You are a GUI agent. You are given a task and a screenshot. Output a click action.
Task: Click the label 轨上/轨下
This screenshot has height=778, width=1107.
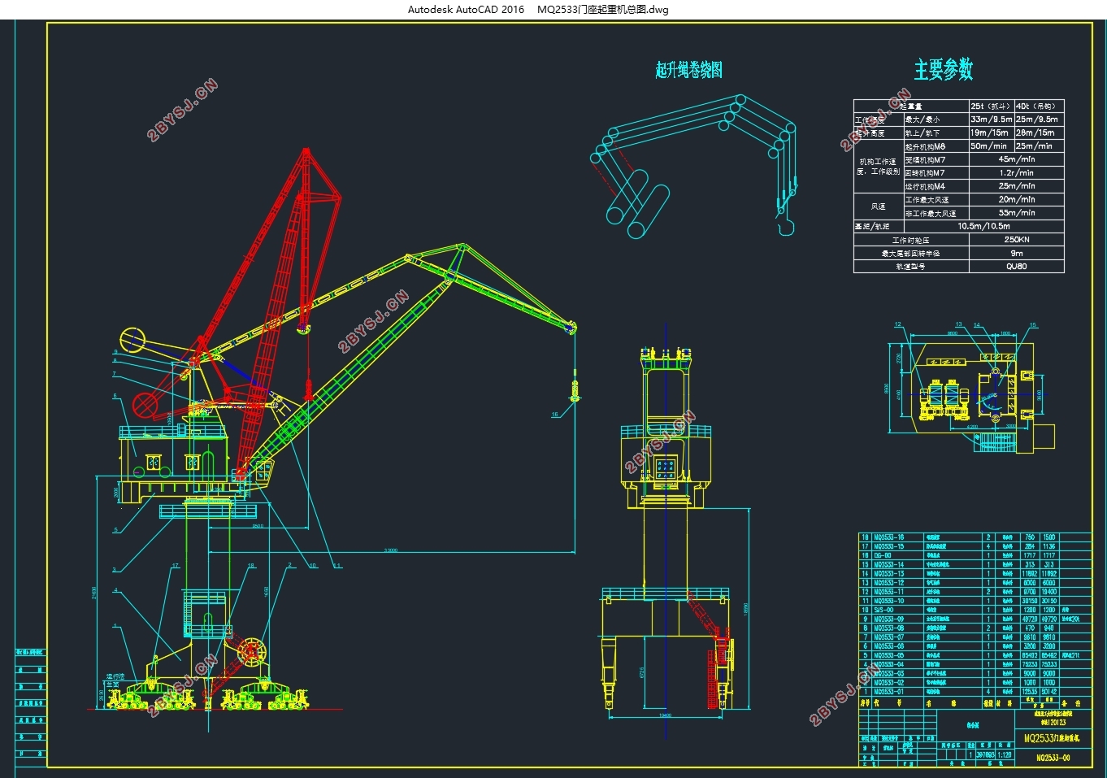click(x=922, y=133)
